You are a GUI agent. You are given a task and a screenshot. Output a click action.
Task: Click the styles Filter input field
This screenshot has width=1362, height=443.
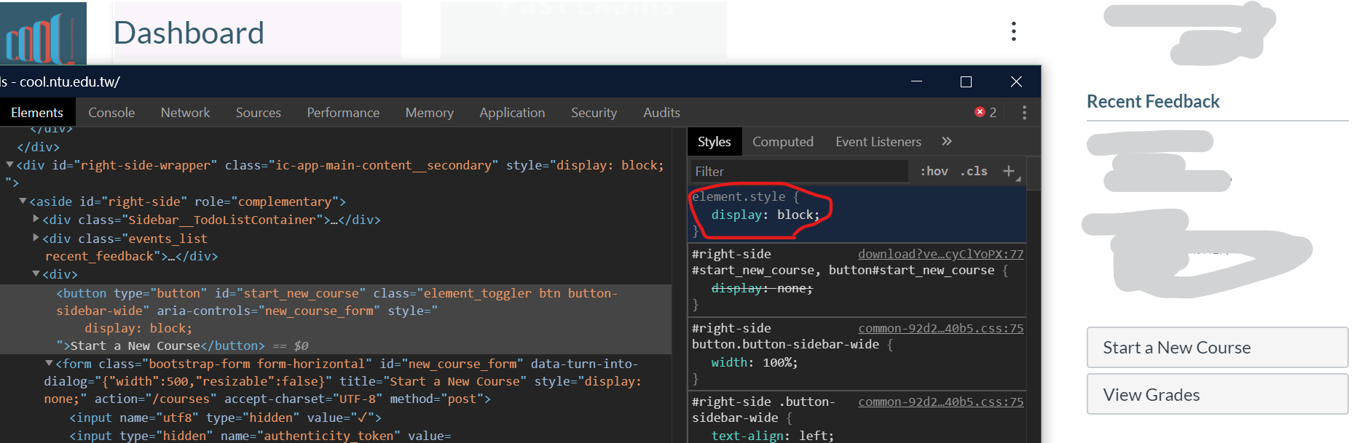(x=799, y=172)
